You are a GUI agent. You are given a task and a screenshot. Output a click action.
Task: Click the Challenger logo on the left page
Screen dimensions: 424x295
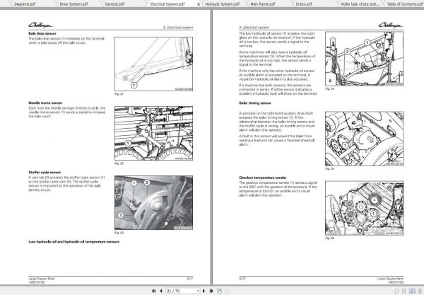tap(40, 25)
